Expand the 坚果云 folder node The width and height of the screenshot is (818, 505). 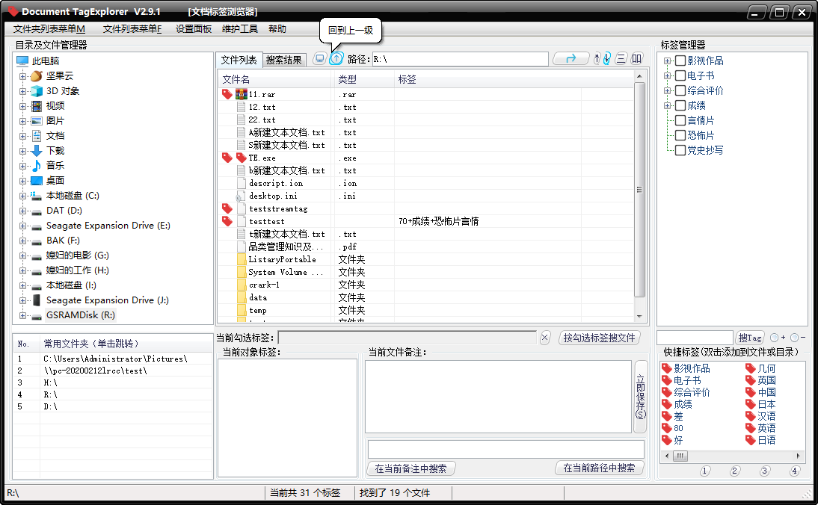click(22, 76)
